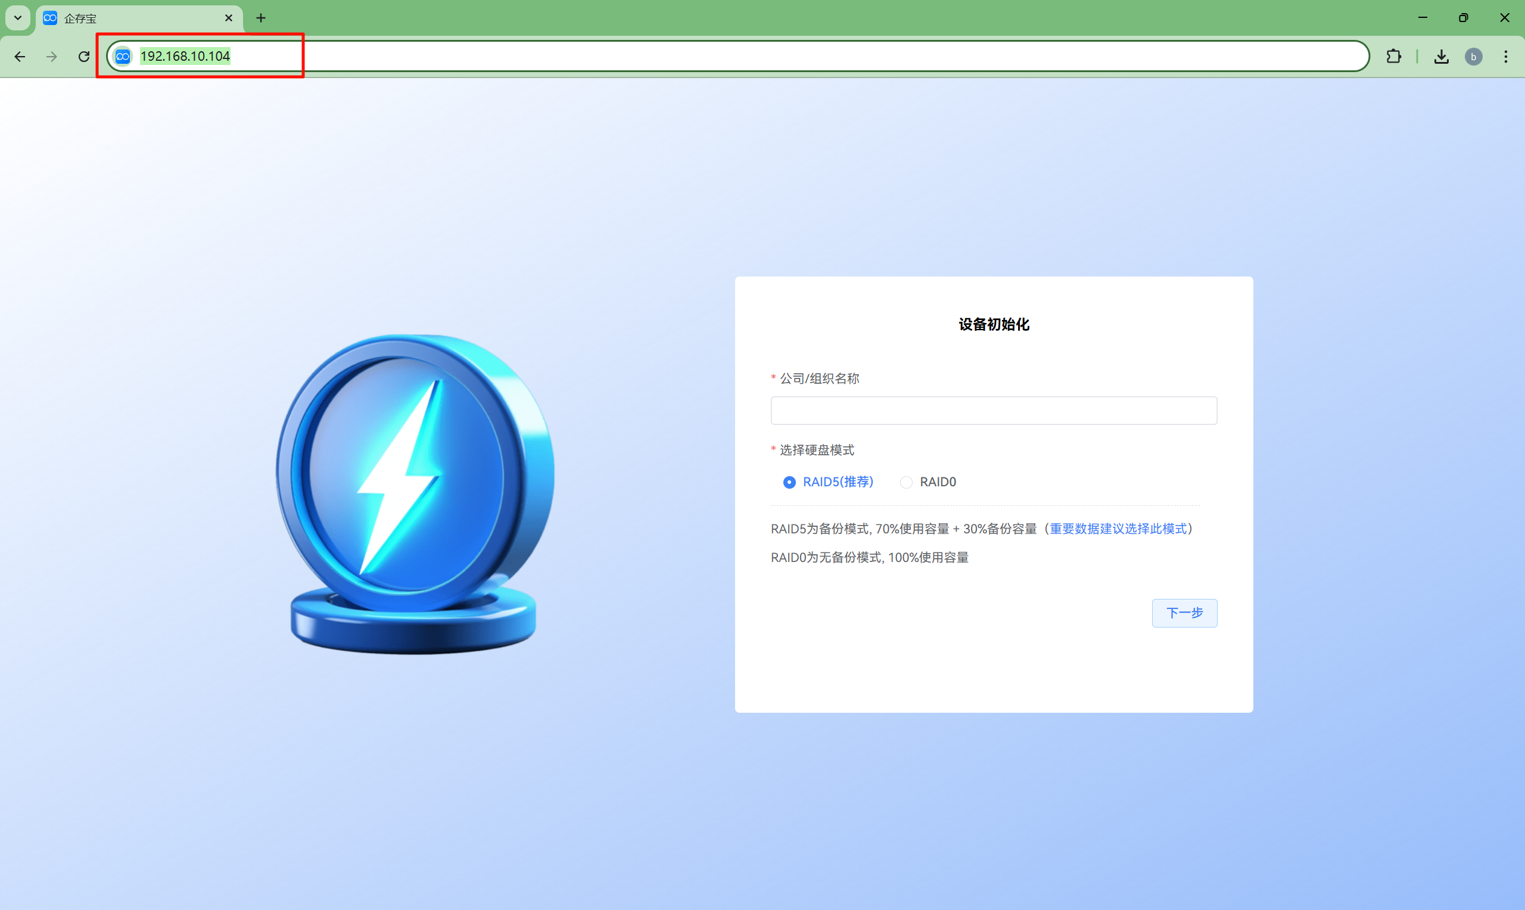Screen dimensions: 1525x910
Task: Click the site info icon in address bar
Action: [123, 57]
